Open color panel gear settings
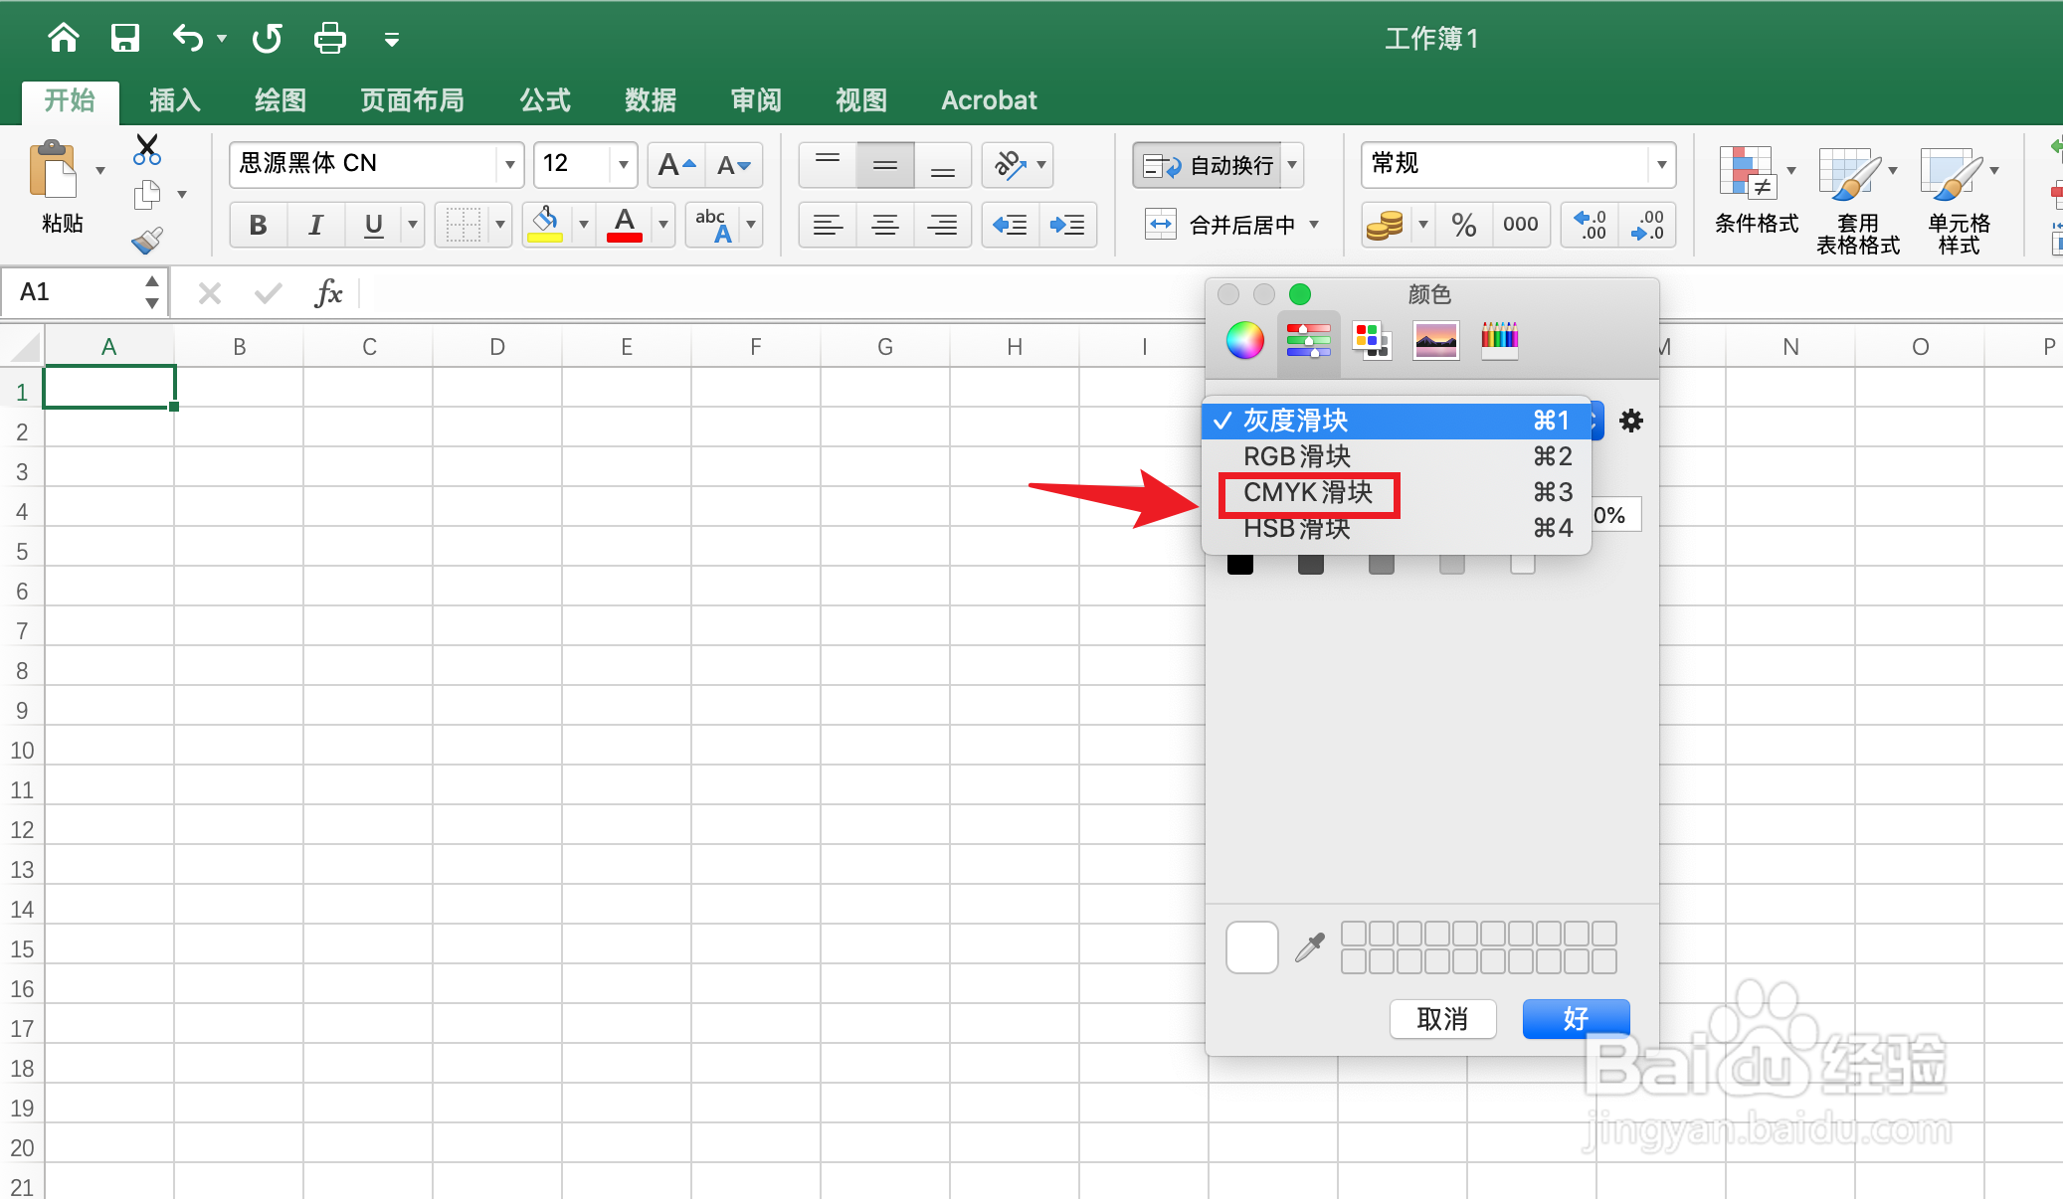 (x=1630, y=421)
